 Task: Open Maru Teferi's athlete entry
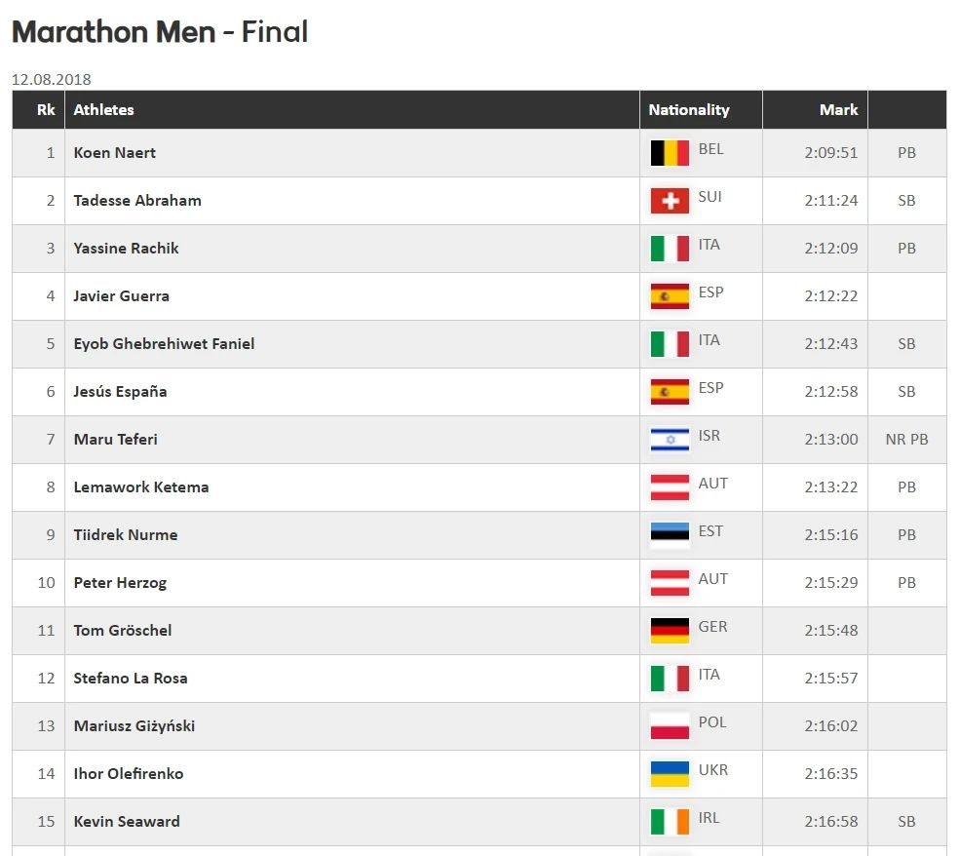click(x=115, y=440)
